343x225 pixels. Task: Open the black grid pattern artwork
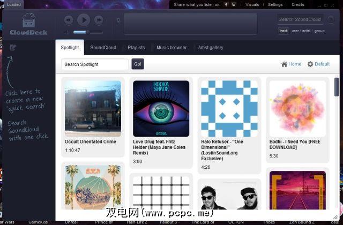pyautogui.click(x=161, y=193)
